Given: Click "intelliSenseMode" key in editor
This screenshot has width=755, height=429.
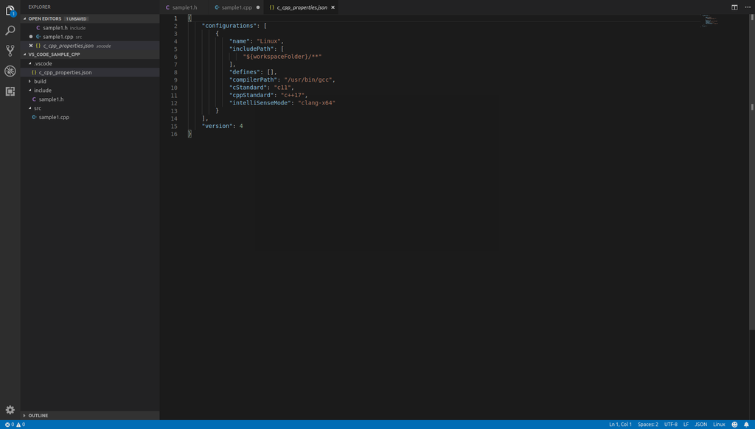Looking at the screenshot, I should [260, 103].
